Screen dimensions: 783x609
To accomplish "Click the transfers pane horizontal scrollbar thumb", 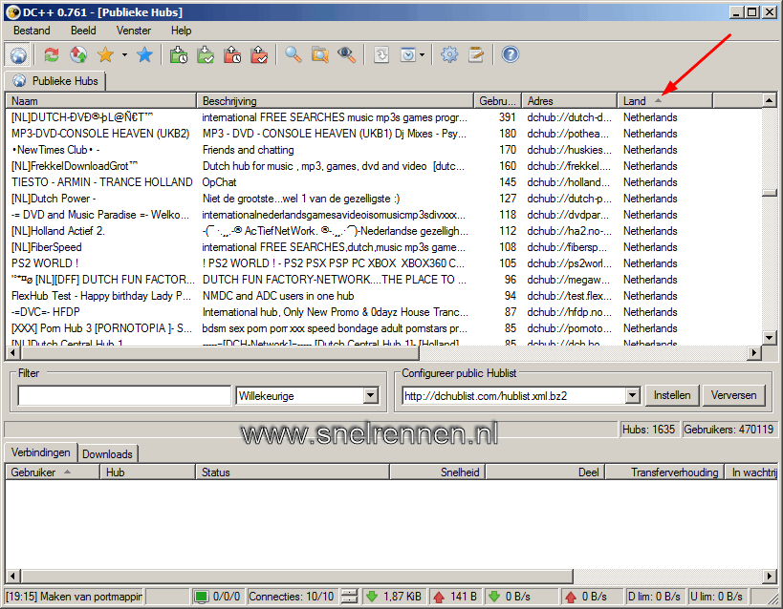I will click(296, 577).
